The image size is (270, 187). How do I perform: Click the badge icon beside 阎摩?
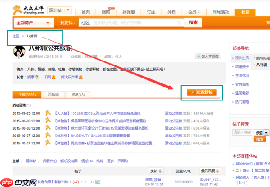point(37,77)
